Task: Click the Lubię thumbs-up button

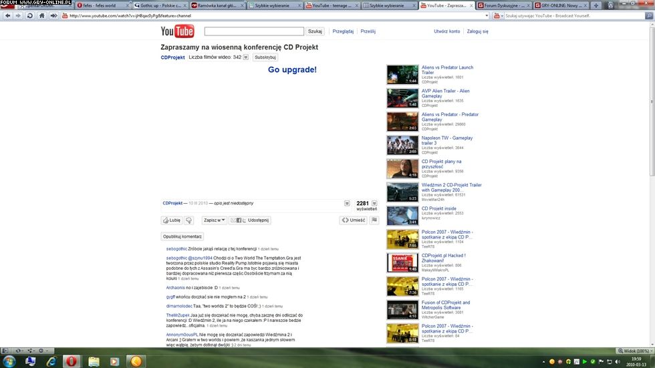Action: point(172,220)
